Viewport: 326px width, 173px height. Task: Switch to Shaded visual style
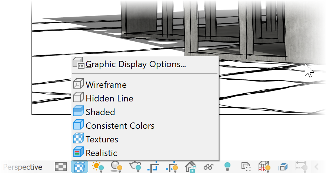click(145, 112)
